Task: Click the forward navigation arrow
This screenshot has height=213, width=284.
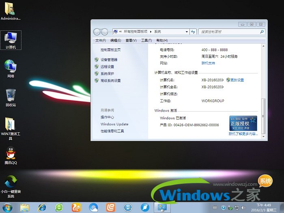Action: click(105, 32)
